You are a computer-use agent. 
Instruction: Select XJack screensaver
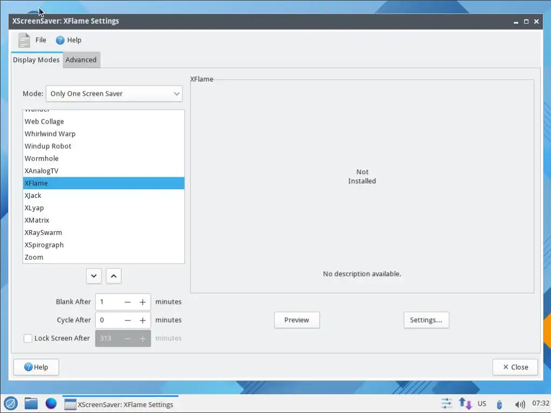[104, 196]
